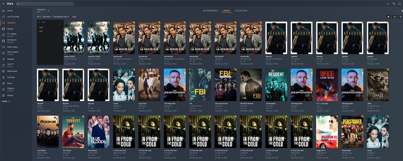Click the In From the Cold Gideon link
Image resolution: width=403 pixels, height=161 pixels.
tap(268, 153)
